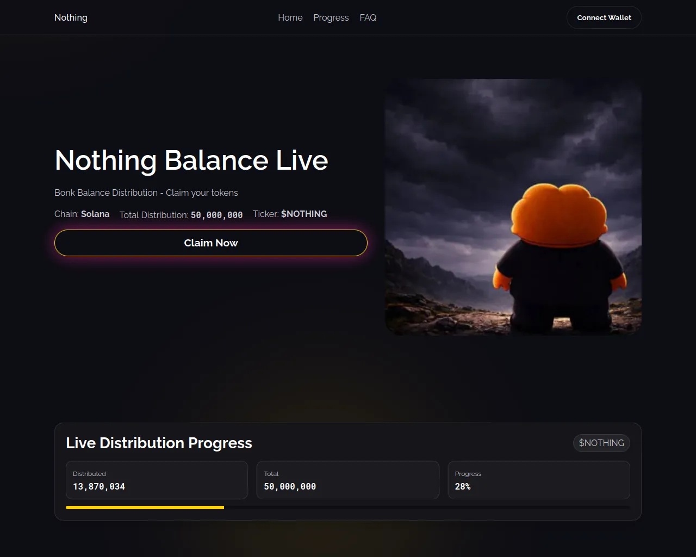This screenshot has width=696, height=557.
Task: Select the Bonk Balance Distribution subtitle
Action: coord(146,193)
